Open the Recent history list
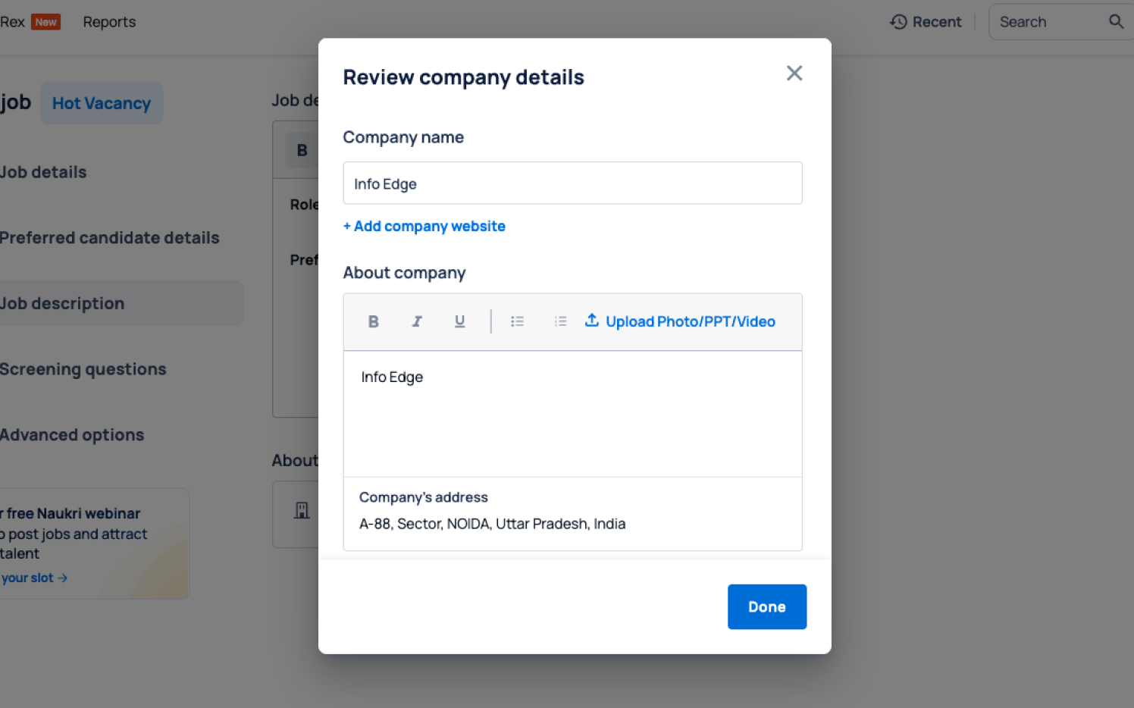 926,22
